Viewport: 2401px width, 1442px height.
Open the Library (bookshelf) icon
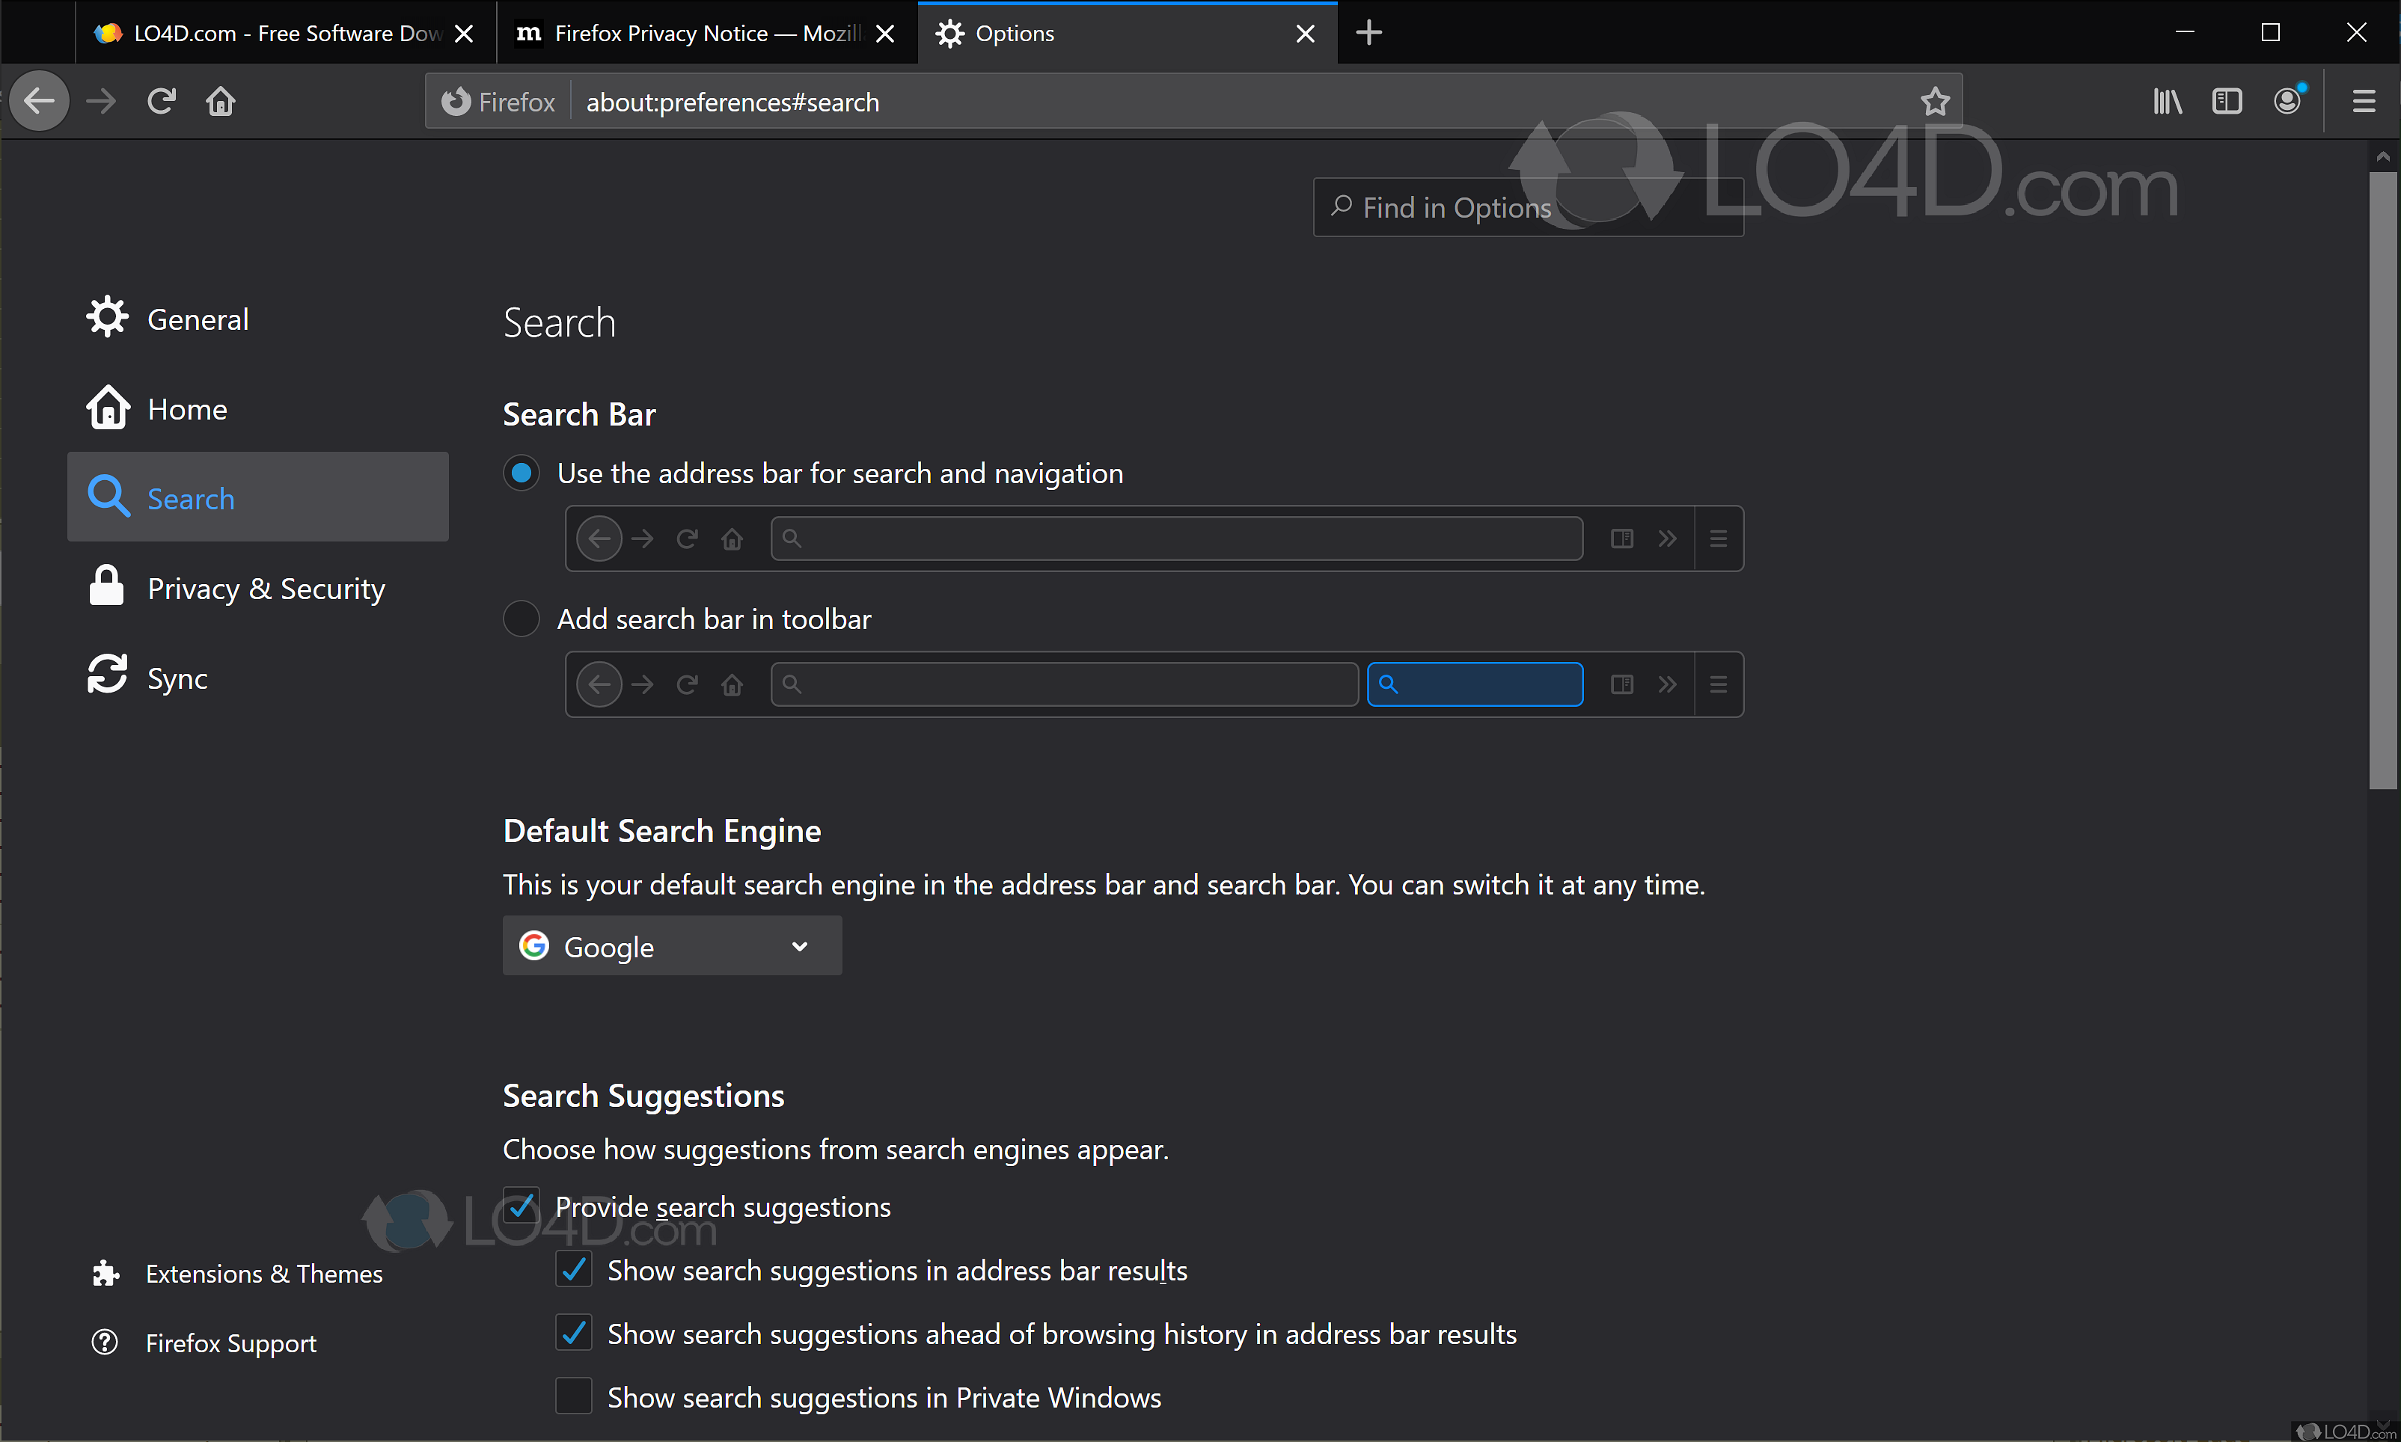(x=2167, y=101)
